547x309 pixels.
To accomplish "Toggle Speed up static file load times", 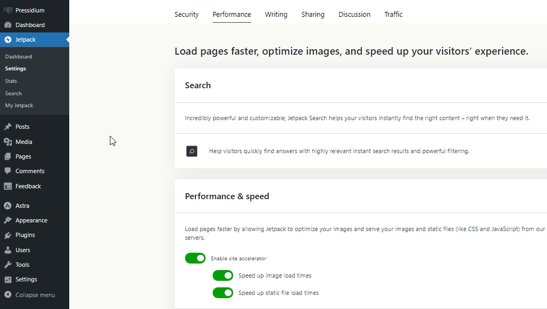I will tap(223, 293).
